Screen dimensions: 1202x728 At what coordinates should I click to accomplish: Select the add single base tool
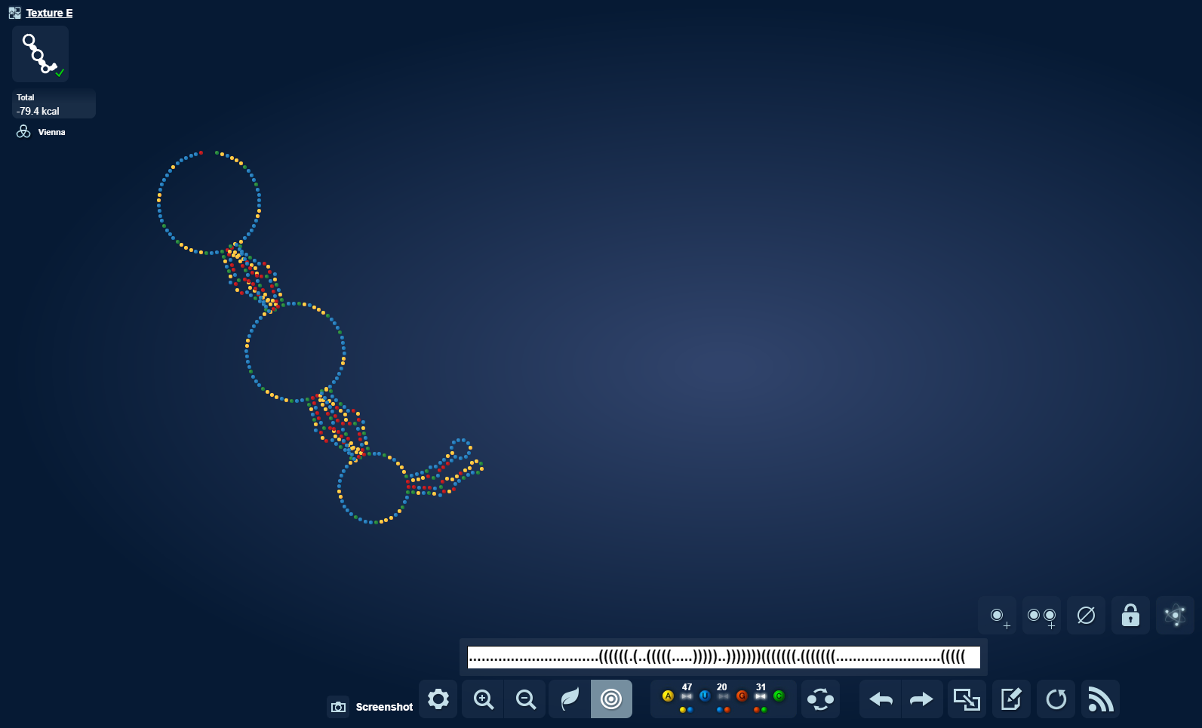[998, 616]
